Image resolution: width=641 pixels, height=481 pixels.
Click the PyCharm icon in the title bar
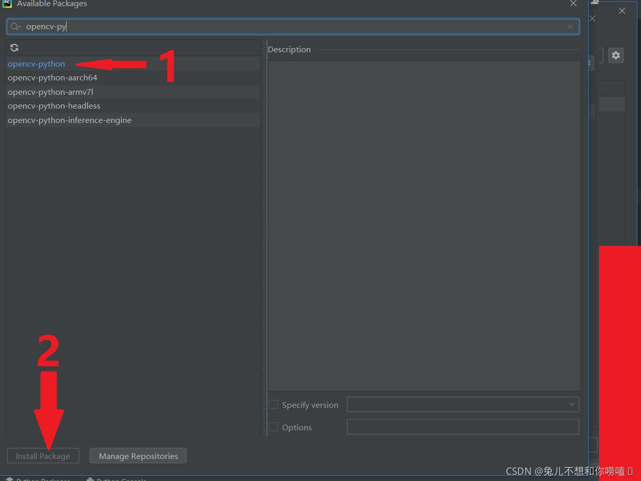click(7, 4)
